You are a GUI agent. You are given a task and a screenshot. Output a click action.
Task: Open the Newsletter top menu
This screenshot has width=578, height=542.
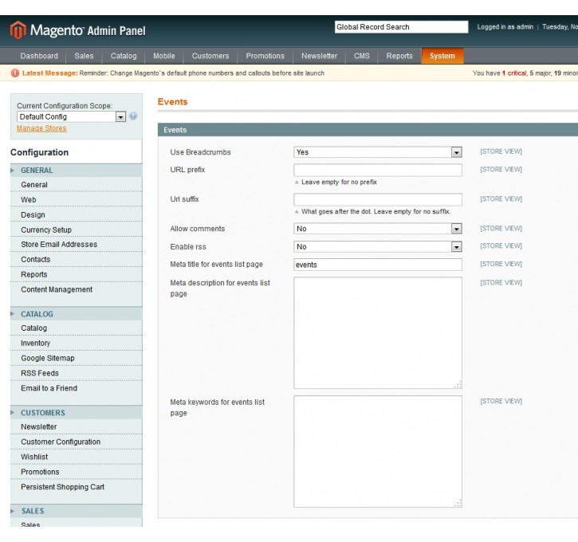(319, 56)
